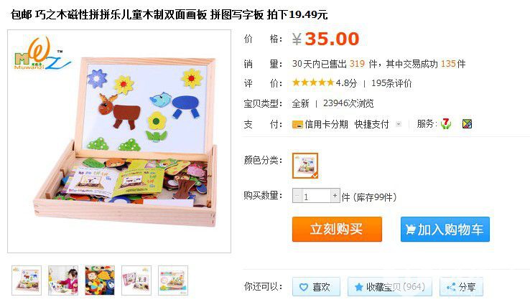Select fifth thumbnail in product gallery
This screenshot has height=302, width=530.
point(173,280)
